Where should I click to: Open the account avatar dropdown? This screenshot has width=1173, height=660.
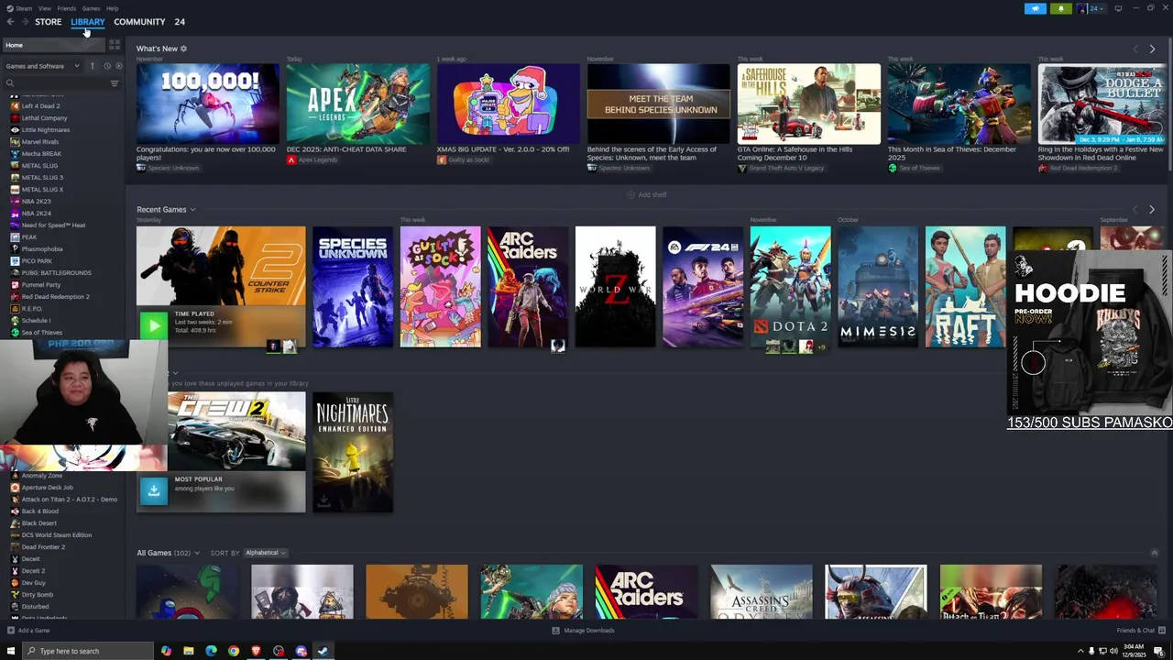coord(1091,8)
